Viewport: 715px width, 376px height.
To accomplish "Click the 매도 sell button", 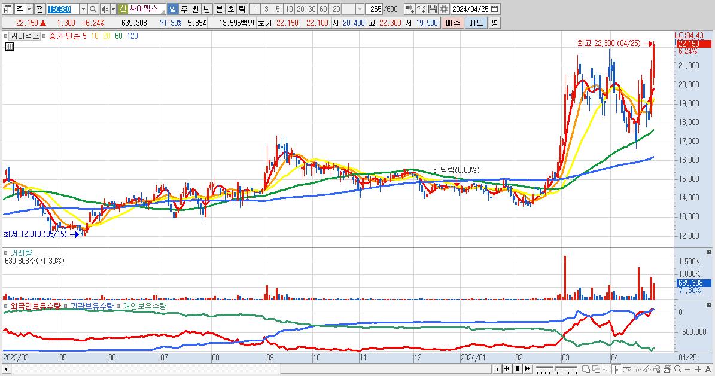I will (476, 23).
